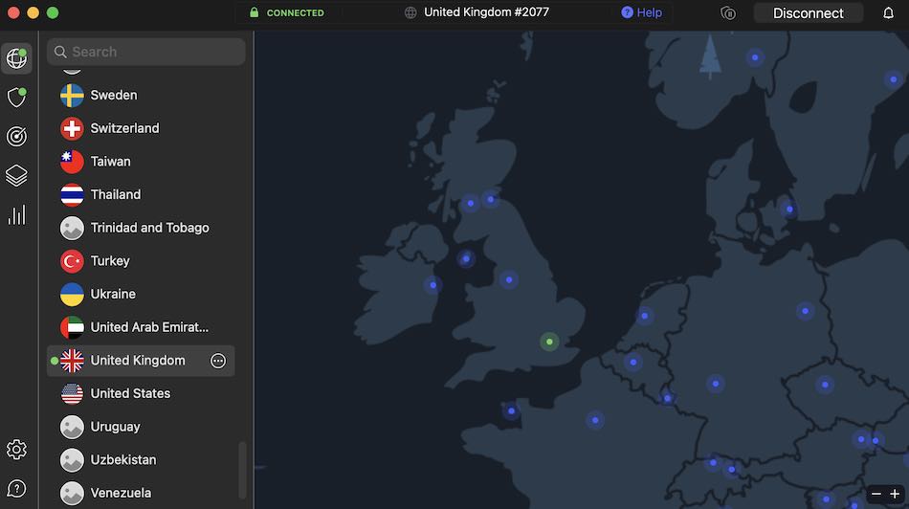Click the Norway server dot on map

[755, 56]
